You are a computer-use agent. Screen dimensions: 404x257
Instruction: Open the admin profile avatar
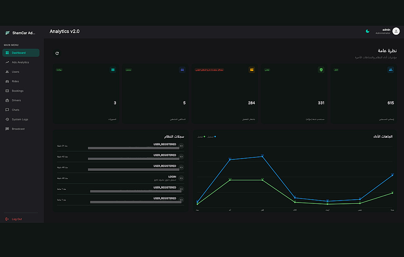(396, 31)
